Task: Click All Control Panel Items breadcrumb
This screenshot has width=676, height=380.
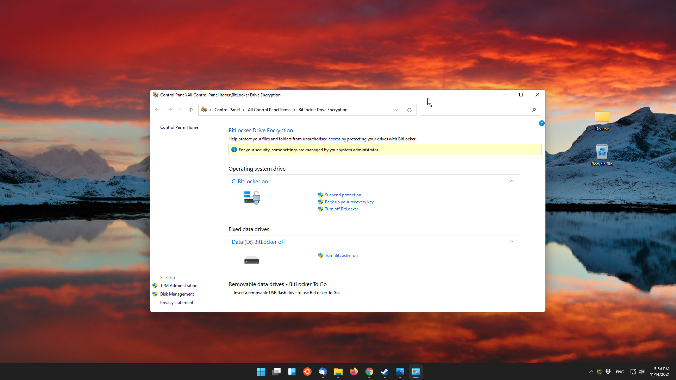Action: click(x=269, y=110)
